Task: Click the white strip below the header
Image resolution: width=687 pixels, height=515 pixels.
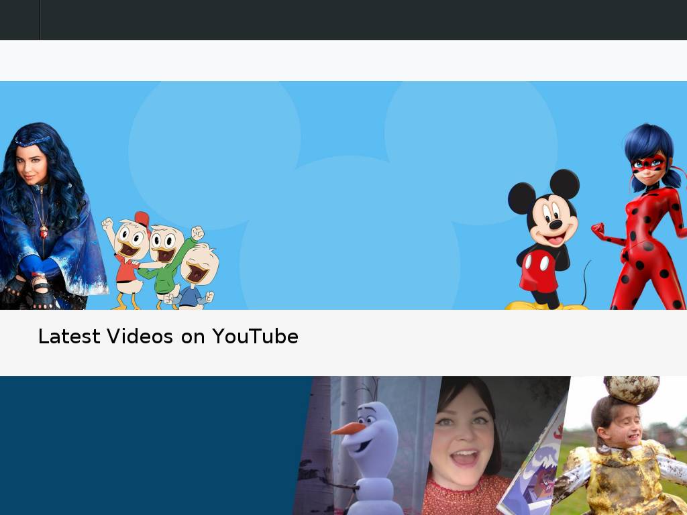Action: (x=343, y=61)
